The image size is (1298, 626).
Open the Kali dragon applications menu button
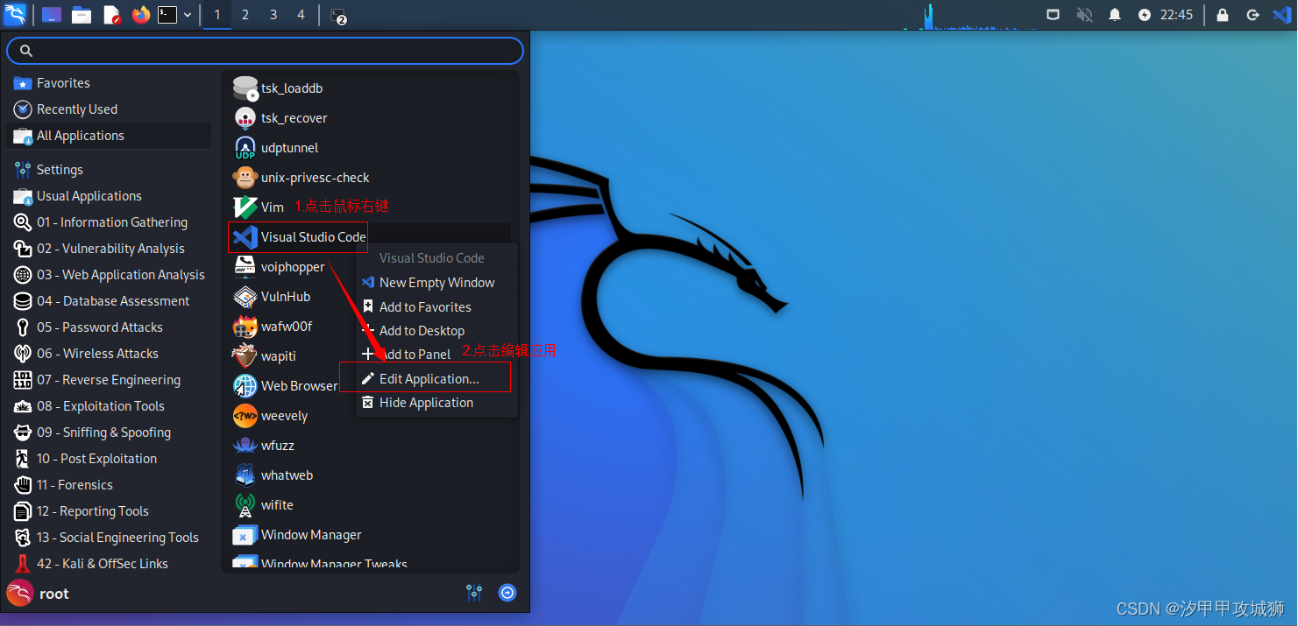click(15, 15)
